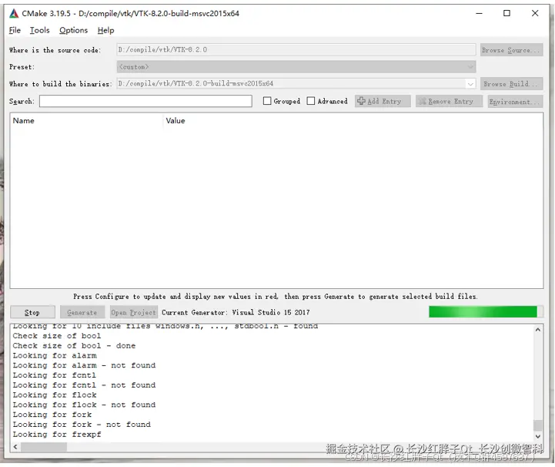Click the CMake logo icon in title bar

coord(14,13)
